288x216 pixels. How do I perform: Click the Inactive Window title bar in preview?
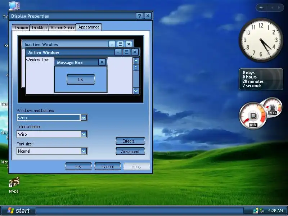[78, 44]
